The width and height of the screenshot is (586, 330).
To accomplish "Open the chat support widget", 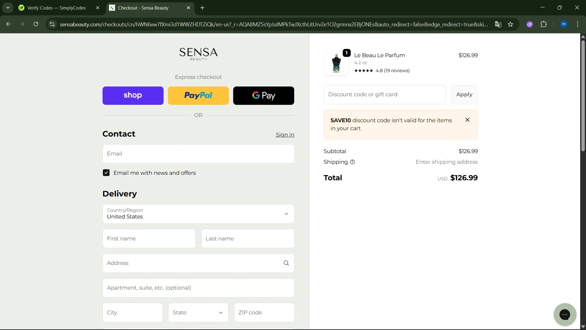I will tap(565, 314).
